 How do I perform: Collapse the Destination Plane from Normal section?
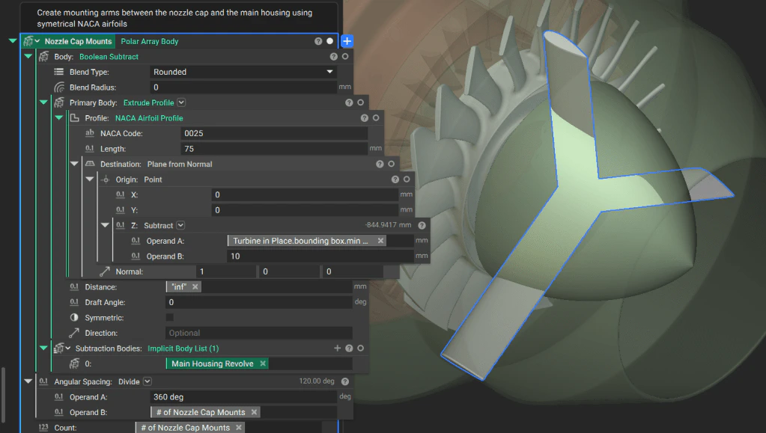point(75,164)
